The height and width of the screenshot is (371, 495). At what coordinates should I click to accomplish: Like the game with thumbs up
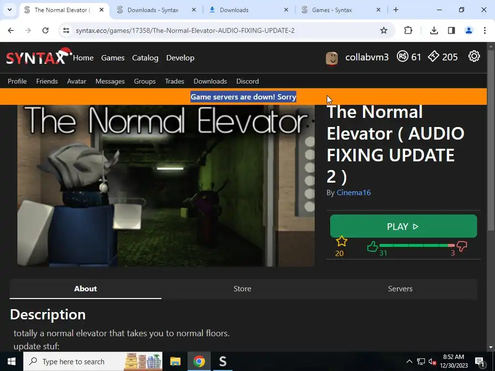(x=373, y=246)
